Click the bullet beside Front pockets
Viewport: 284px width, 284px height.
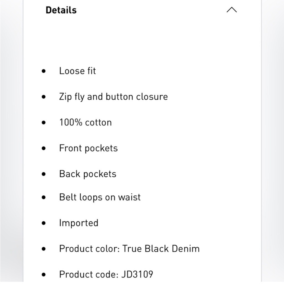click(44, 149)
